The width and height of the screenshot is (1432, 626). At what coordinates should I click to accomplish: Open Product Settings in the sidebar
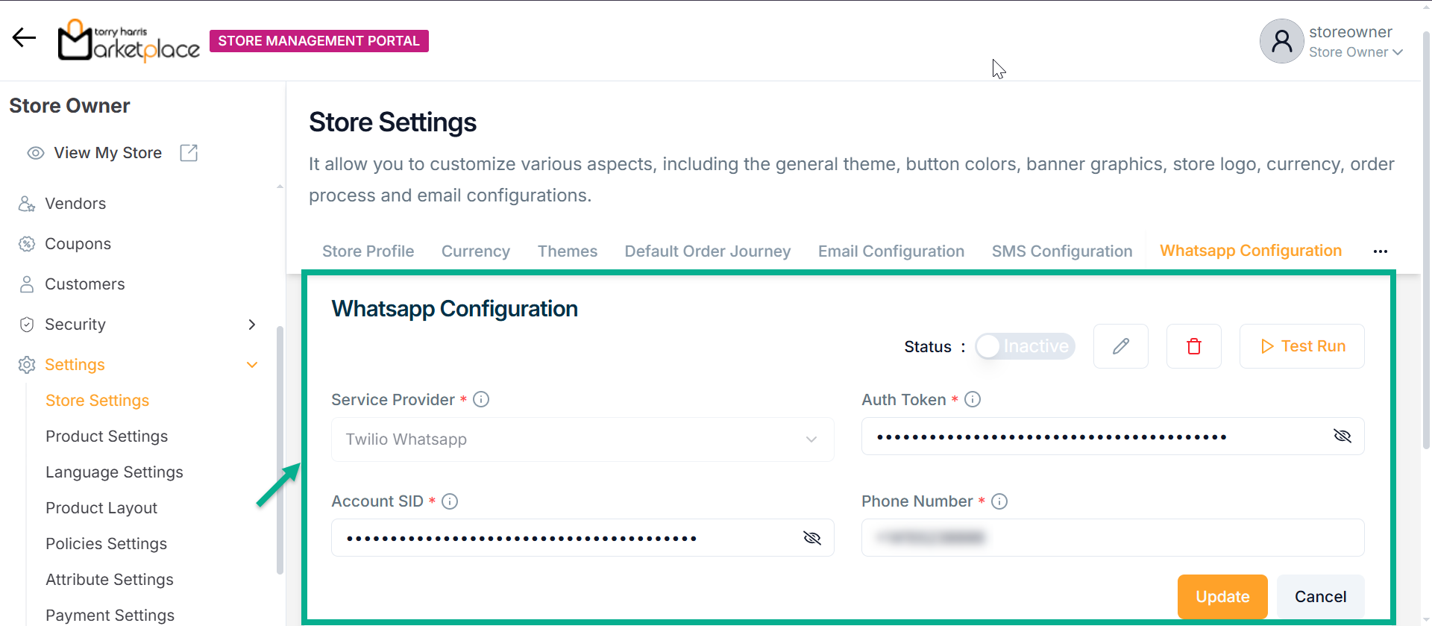coord(107,436)
